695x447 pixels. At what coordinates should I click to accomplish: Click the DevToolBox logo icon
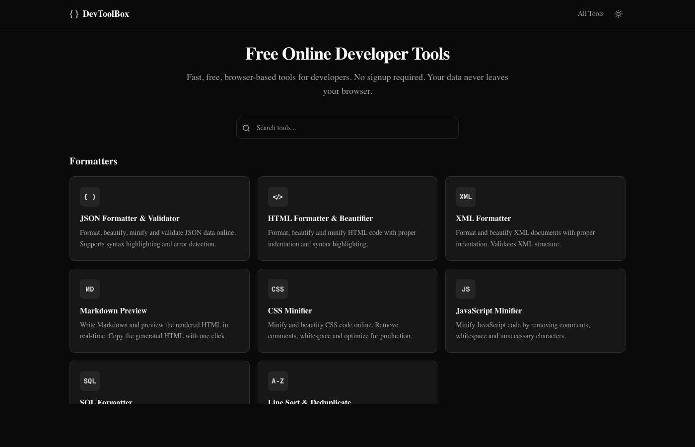click(x=74, y=14)
